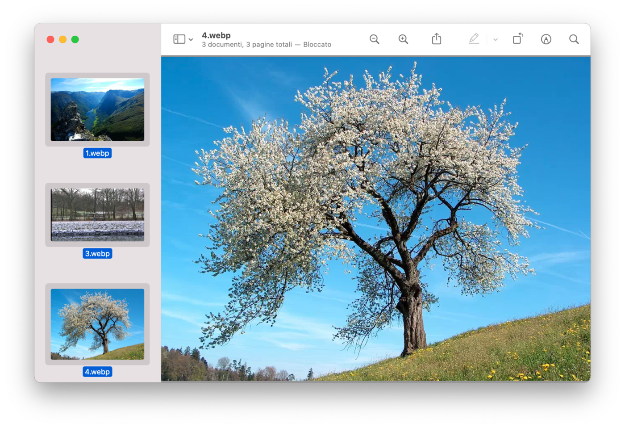The width and height of the screenshot is (625, 428).
Task: Expand the sidebar view options chevron
Action: (x=191, y=40)
